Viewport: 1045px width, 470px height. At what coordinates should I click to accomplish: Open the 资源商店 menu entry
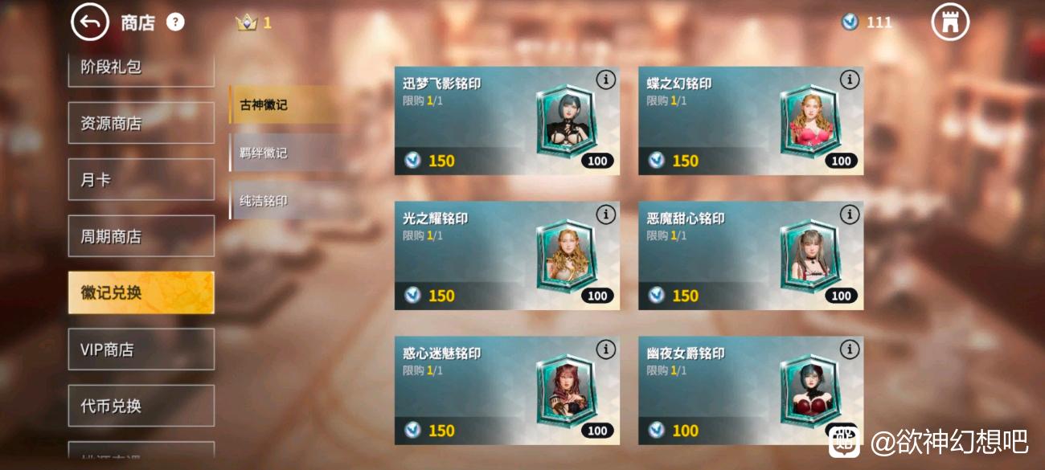pos(141,124)
